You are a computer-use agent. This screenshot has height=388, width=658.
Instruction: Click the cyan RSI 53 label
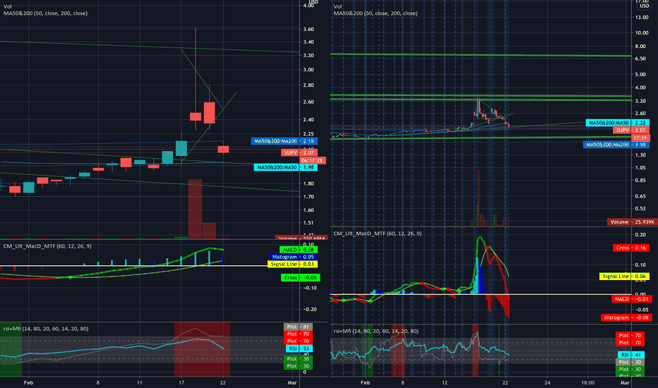pyautogui.click(x=299, y=348)
